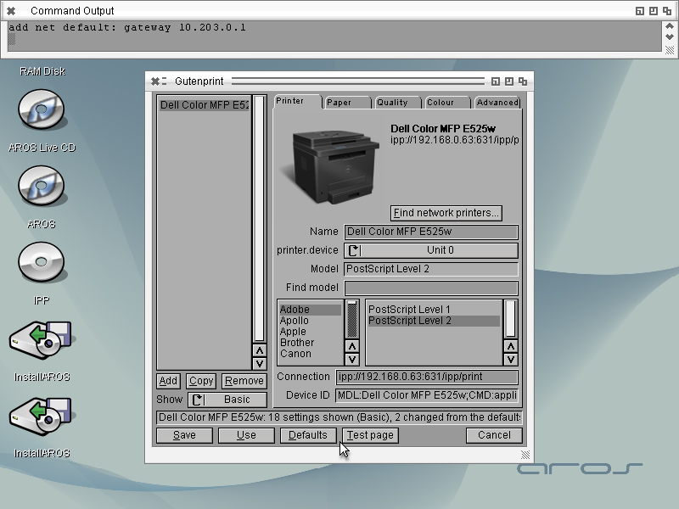Click Find network printers button
The image size is (679, 509).
[446, 213]
